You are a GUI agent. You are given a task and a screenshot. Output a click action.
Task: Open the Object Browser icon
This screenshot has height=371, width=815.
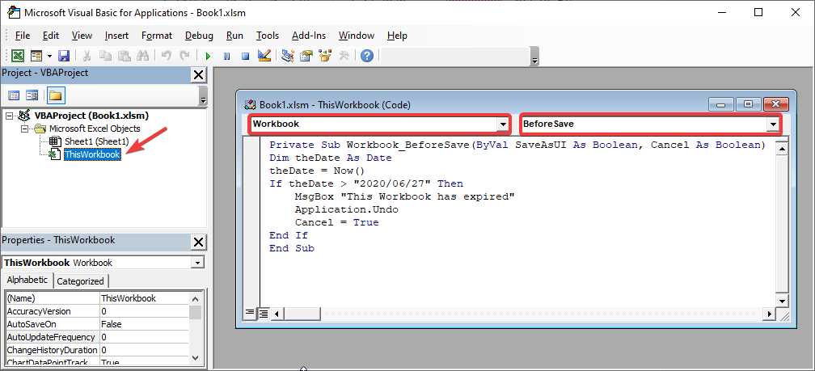(x=325, y=56)
